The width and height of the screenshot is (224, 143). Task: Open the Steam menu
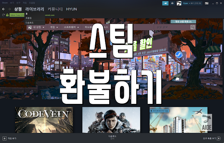[5, 3]
